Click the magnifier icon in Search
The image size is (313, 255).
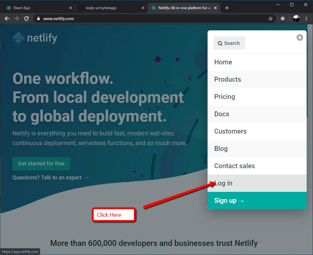pos(220,43)
